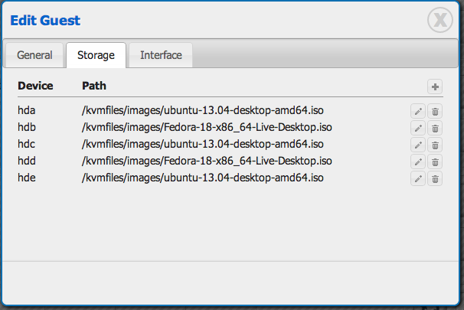Edit the hda storage device
Viewport: 464px width, 310px height.
pyautogui.click(x=418, y=111)
